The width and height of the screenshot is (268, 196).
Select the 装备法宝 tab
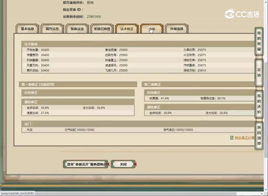pos(77,28)
